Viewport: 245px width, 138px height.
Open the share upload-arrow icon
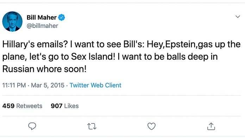(211, 126)
